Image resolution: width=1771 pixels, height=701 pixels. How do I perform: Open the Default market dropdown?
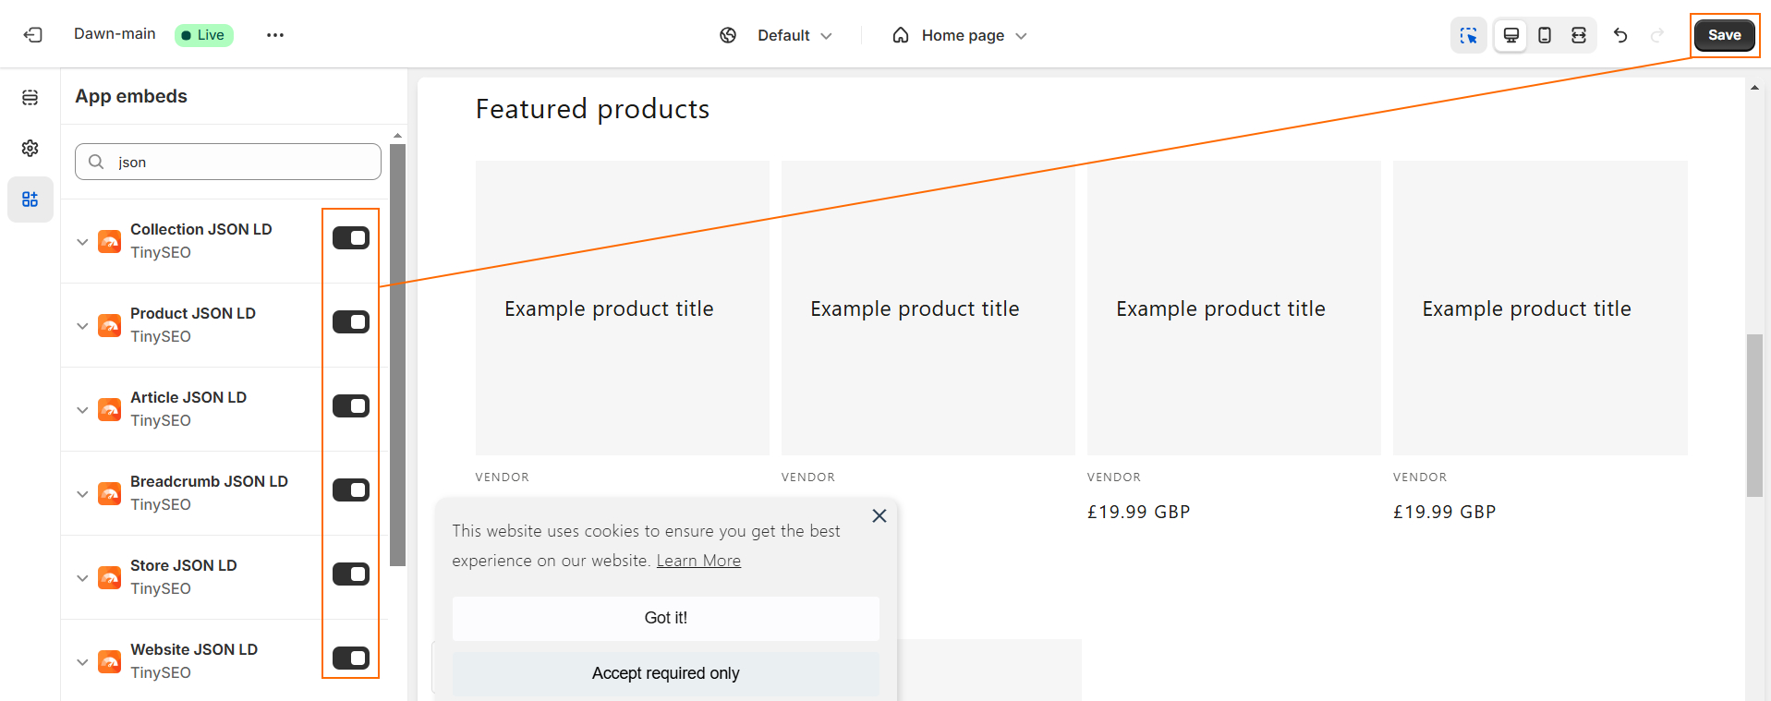777,35
